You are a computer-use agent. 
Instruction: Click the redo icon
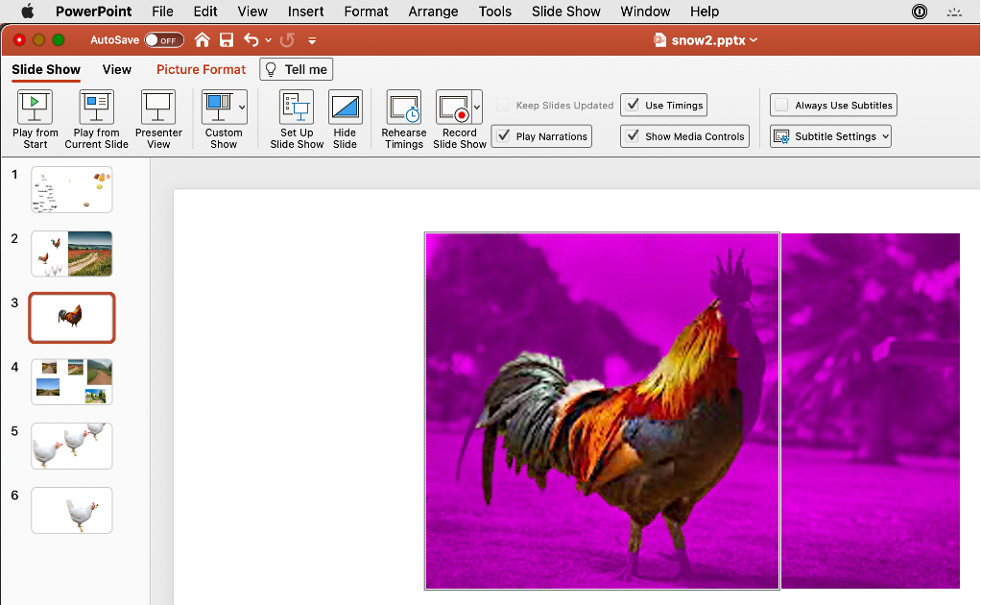click(x=287, y=40)
